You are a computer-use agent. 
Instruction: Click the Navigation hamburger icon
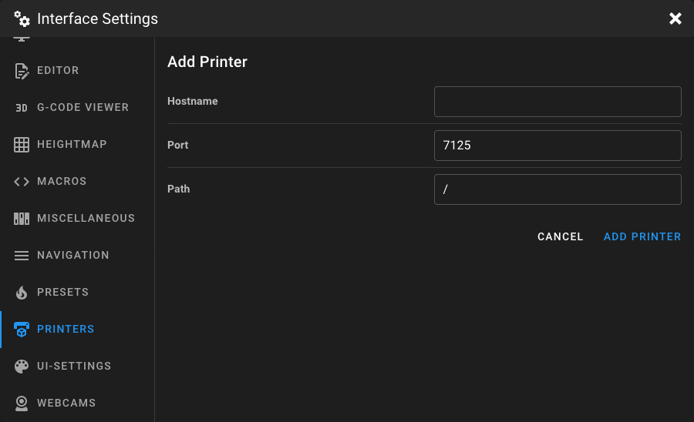click(22, 256)
